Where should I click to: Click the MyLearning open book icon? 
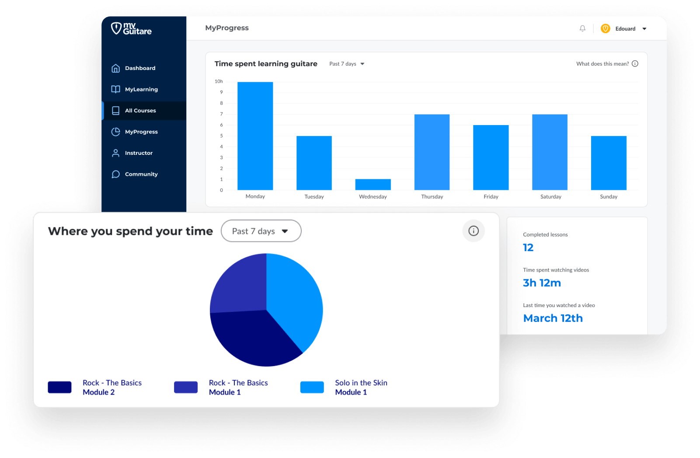(115, 89)
